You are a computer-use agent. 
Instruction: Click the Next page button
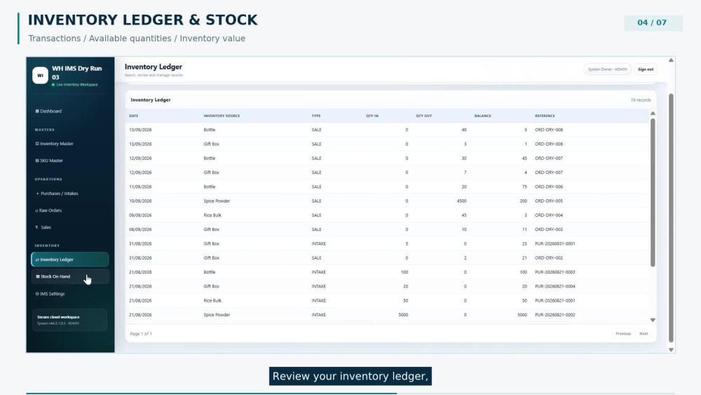644,334
